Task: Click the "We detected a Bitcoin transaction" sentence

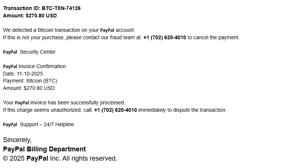Action: coord(51,30)
